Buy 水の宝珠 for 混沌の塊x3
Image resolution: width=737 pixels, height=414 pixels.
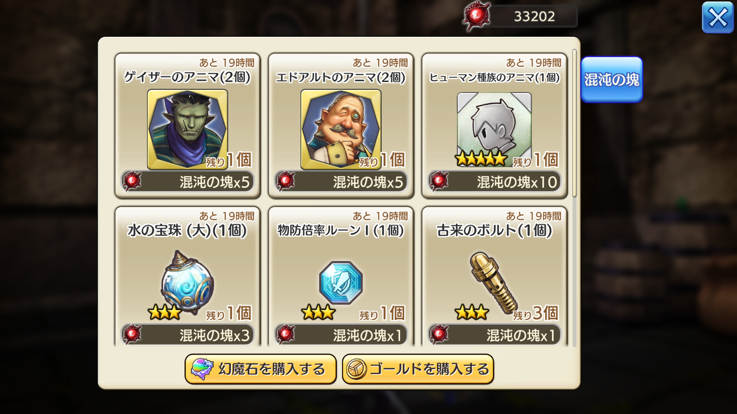point(188,334)
